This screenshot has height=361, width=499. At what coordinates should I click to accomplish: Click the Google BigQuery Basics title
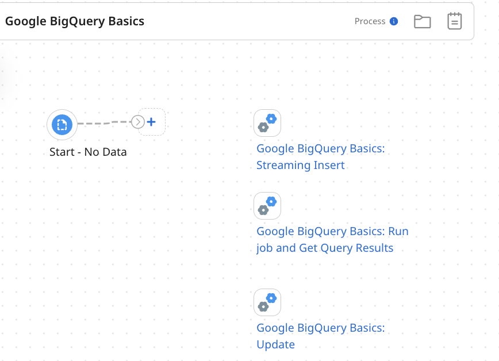click(x=74, y=21)
